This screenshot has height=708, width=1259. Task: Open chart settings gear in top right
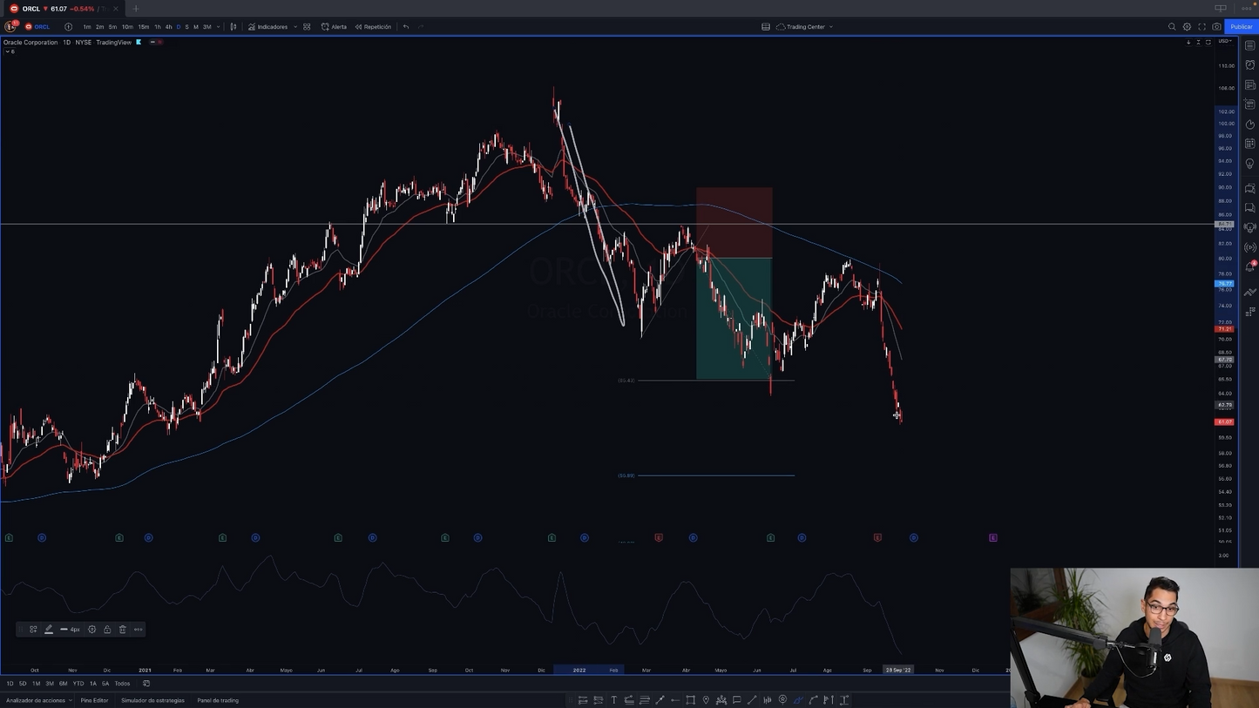[1187, 27]
